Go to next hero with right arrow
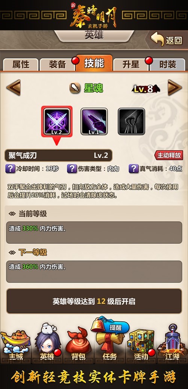This screenshot has height=389, width=188. (x=174, y=88)
